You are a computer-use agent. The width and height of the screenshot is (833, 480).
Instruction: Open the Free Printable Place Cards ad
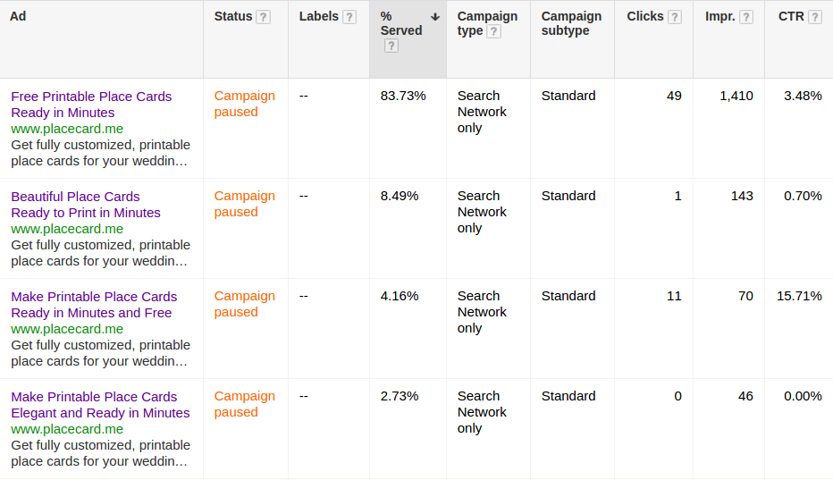pos(91,97)
